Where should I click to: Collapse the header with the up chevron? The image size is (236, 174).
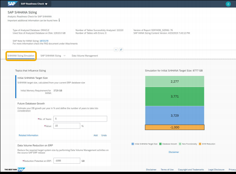(x=116, y=50)
